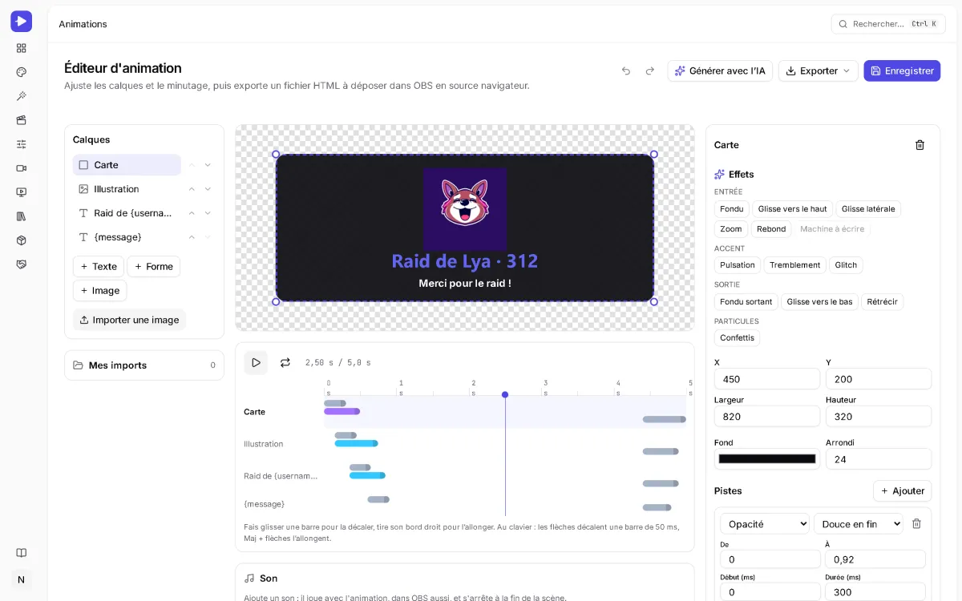Open the Fond black color swatch

pyautogui.click(x=767, y=459)
